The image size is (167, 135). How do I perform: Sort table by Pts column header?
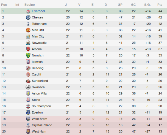[x=160, y=5]
